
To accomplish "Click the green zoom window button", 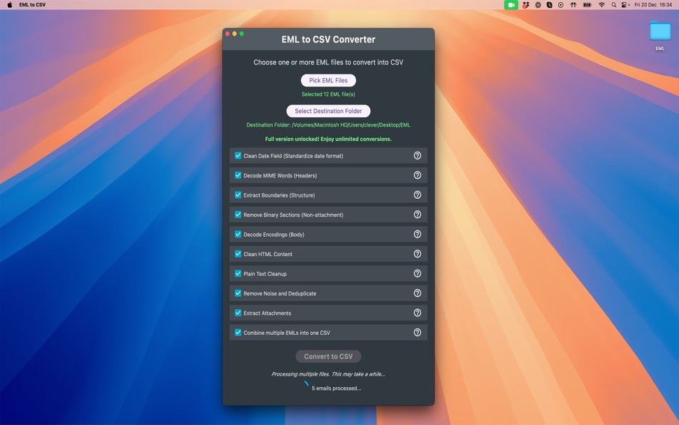I will [x=242, y=34].
